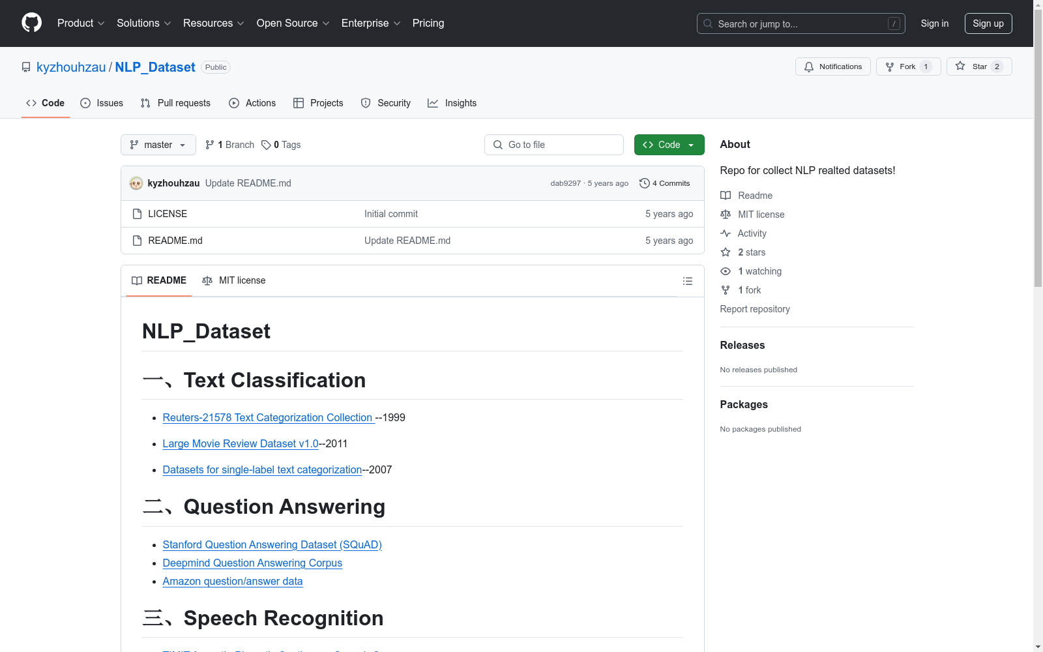Open the Stanford Question Answering Dataset link
1043x652 pixels.
(272, 544)
